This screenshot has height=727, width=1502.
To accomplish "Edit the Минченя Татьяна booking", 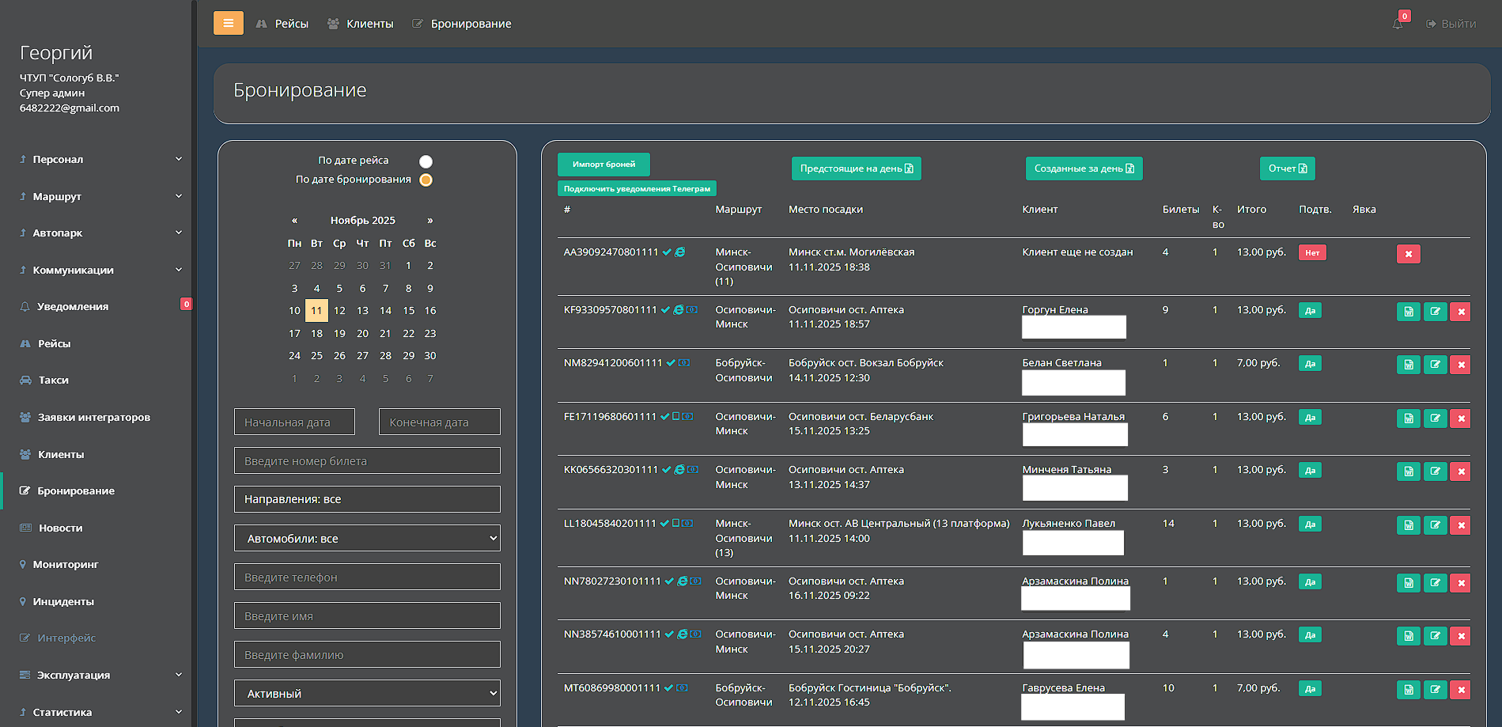I will [1434, 471].
